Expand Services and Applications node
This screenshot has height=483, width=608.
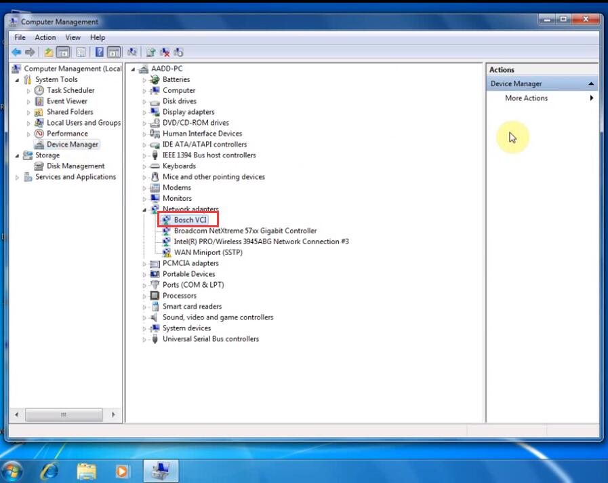point(17,177)
